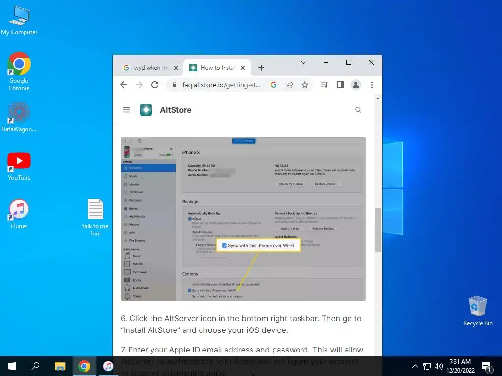
Task: Click the Chrome forward arrow
Action: tap(139, 85)
